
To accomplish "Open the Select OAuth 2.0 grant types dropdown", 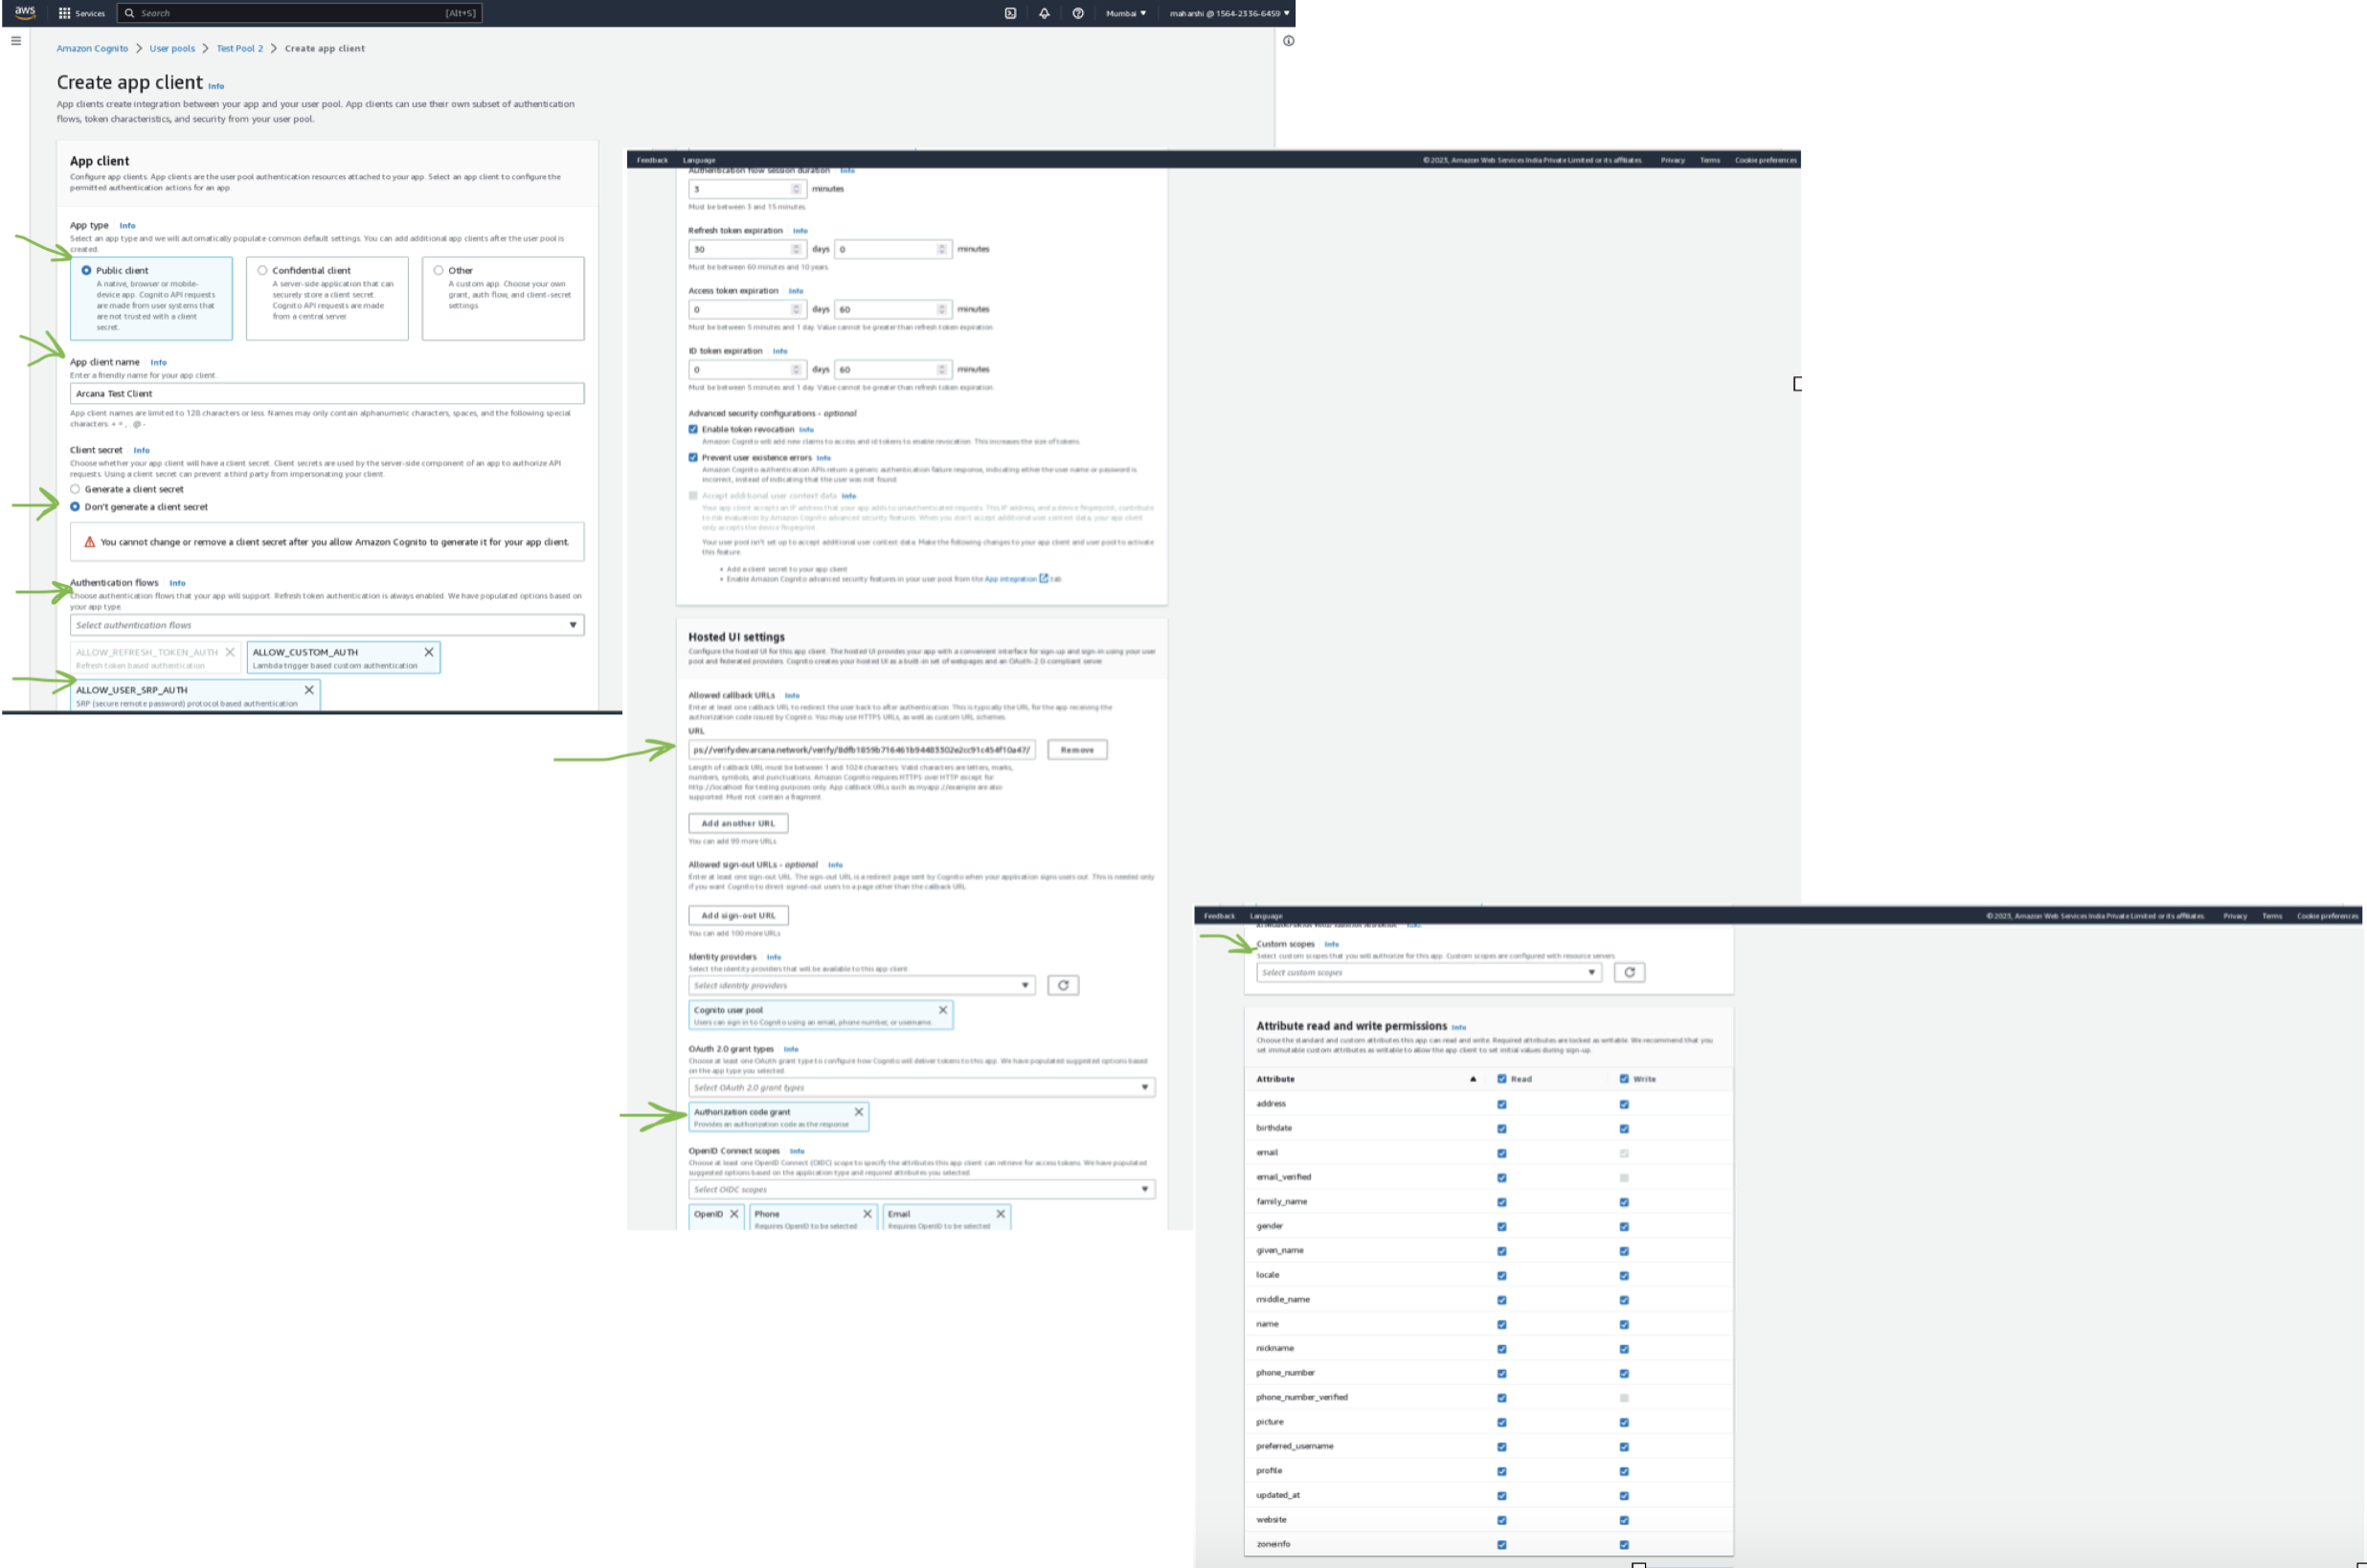I will 922,1088.
